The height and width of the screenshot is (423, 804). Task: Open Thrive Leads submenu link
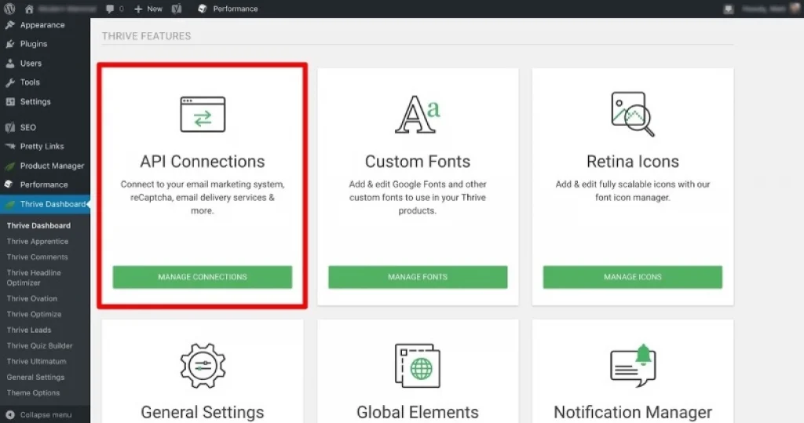pos(29,330)
